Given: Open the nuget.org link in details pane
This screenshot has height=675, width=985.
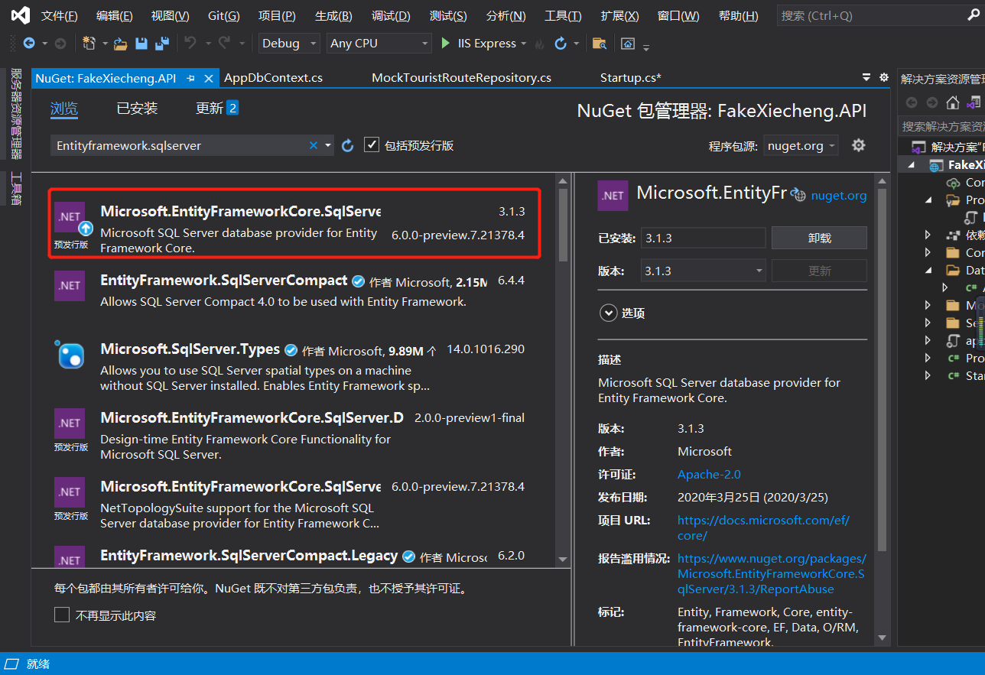Looking at the screenshot, I should pos(839,196).
